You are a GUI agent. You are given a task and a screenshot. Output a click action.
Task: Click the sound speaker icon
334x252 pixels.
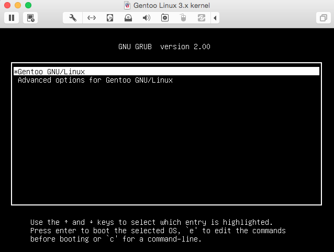(x=147, y=18)
